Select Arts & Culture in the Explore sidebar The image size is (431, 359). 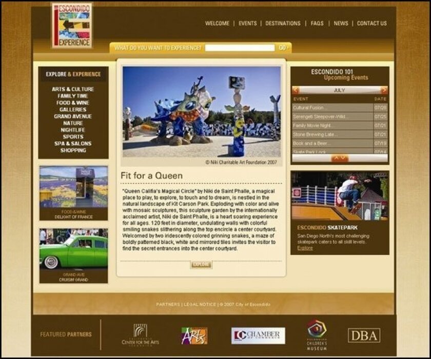click(73, 89)
